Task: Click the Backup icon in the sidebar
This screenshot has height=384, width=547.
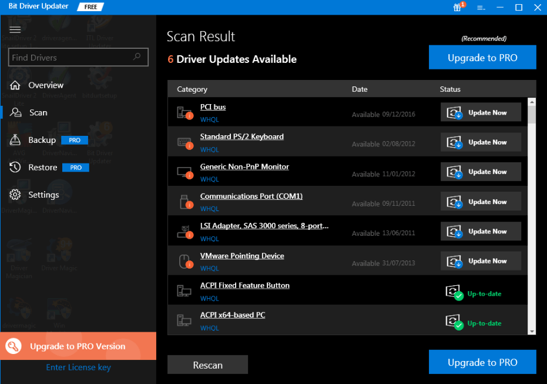Action: [x=15, y=140]
